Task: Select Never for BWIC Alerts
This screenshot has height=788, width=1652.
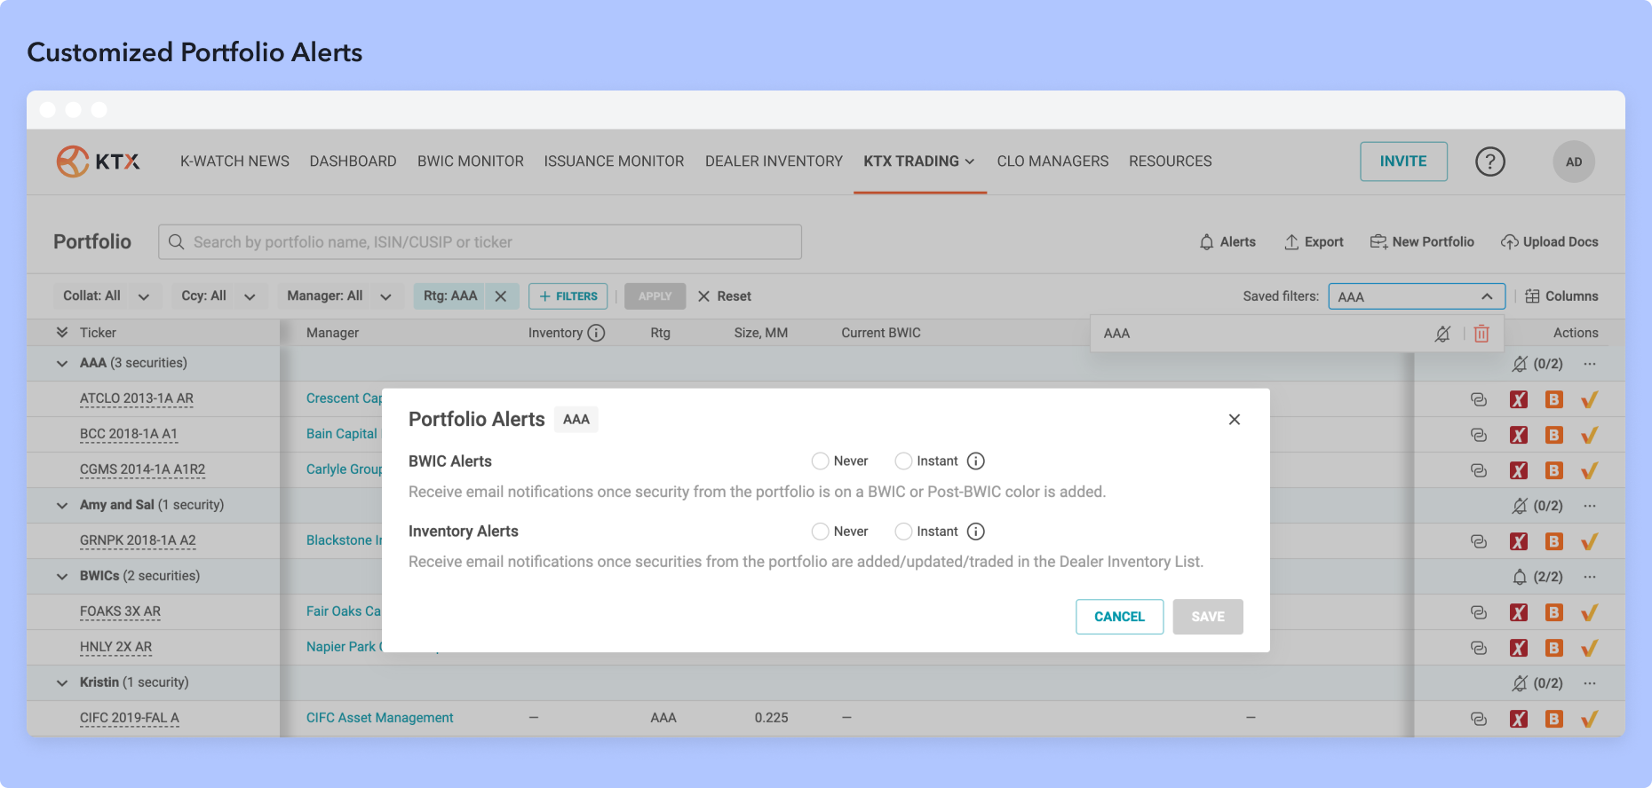Action: [x=820, y=461]
